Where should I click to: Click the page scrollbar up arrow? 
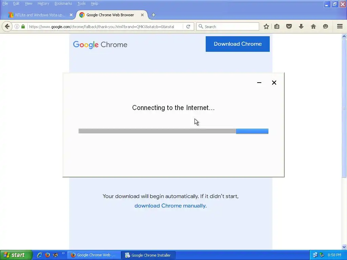344,37
